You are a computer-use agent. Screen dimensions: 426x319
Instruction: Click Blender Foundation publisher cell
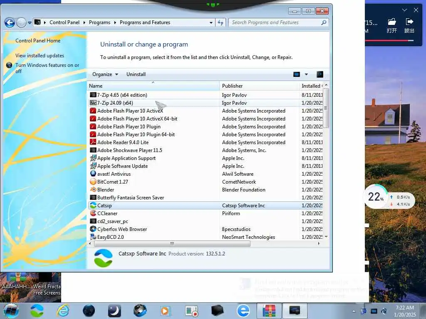(x=244, y=189)
